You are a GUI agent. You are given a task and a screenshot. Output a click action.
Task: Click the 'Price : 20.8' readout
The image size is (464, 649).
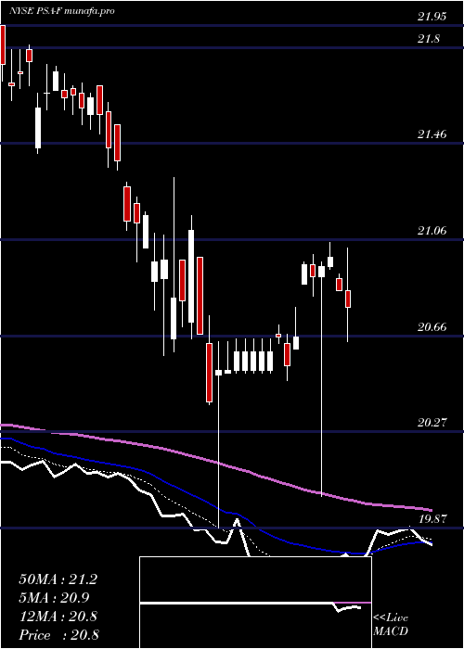[58, 635]
